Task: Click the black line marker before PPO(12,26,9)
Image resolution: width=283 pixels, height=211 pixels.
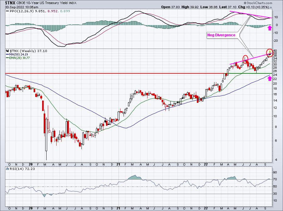Action: tap(8, 11)
